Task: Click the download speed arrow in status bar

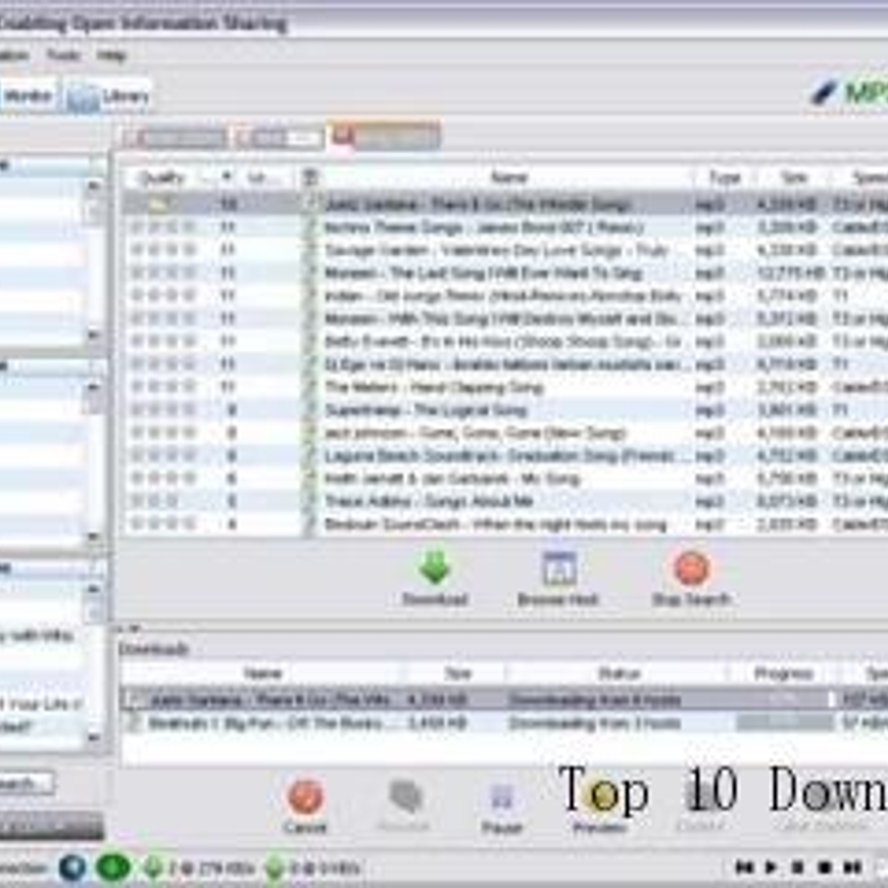Action: point(153,867)
